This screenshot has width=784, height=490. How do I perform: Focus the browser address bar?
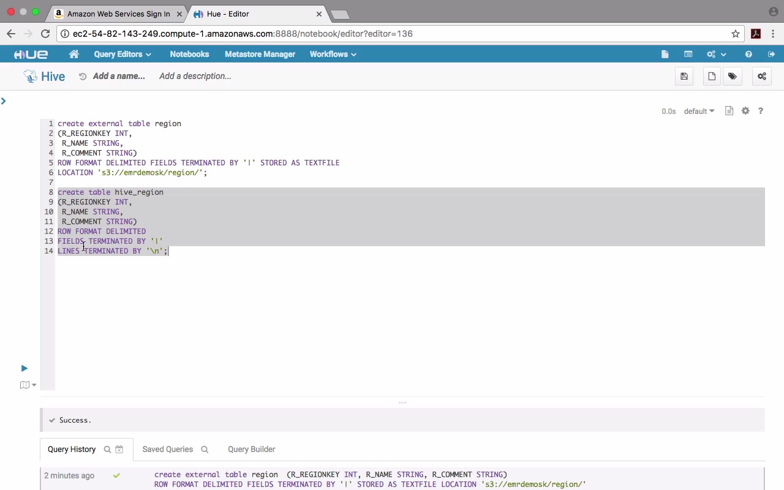(x=401, y=34)
